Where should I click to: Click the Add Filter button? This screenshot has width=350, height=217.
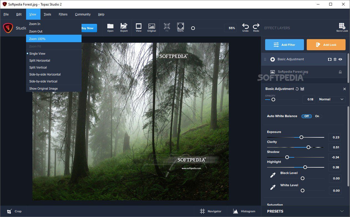[285, 45]
